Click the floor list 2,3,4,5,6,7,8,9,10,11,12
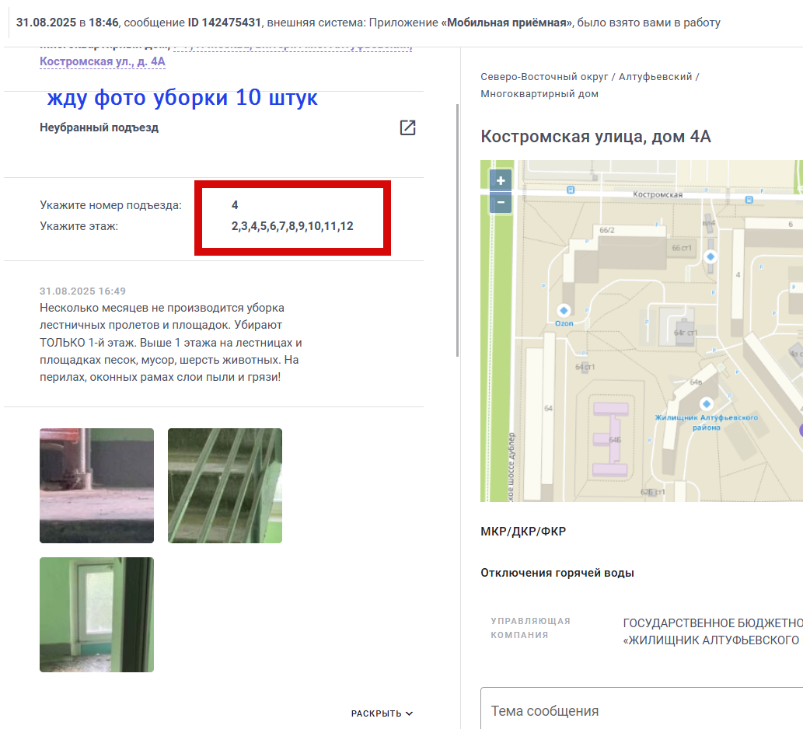Viewport: 803px width, 729px height. pos(292,226)
